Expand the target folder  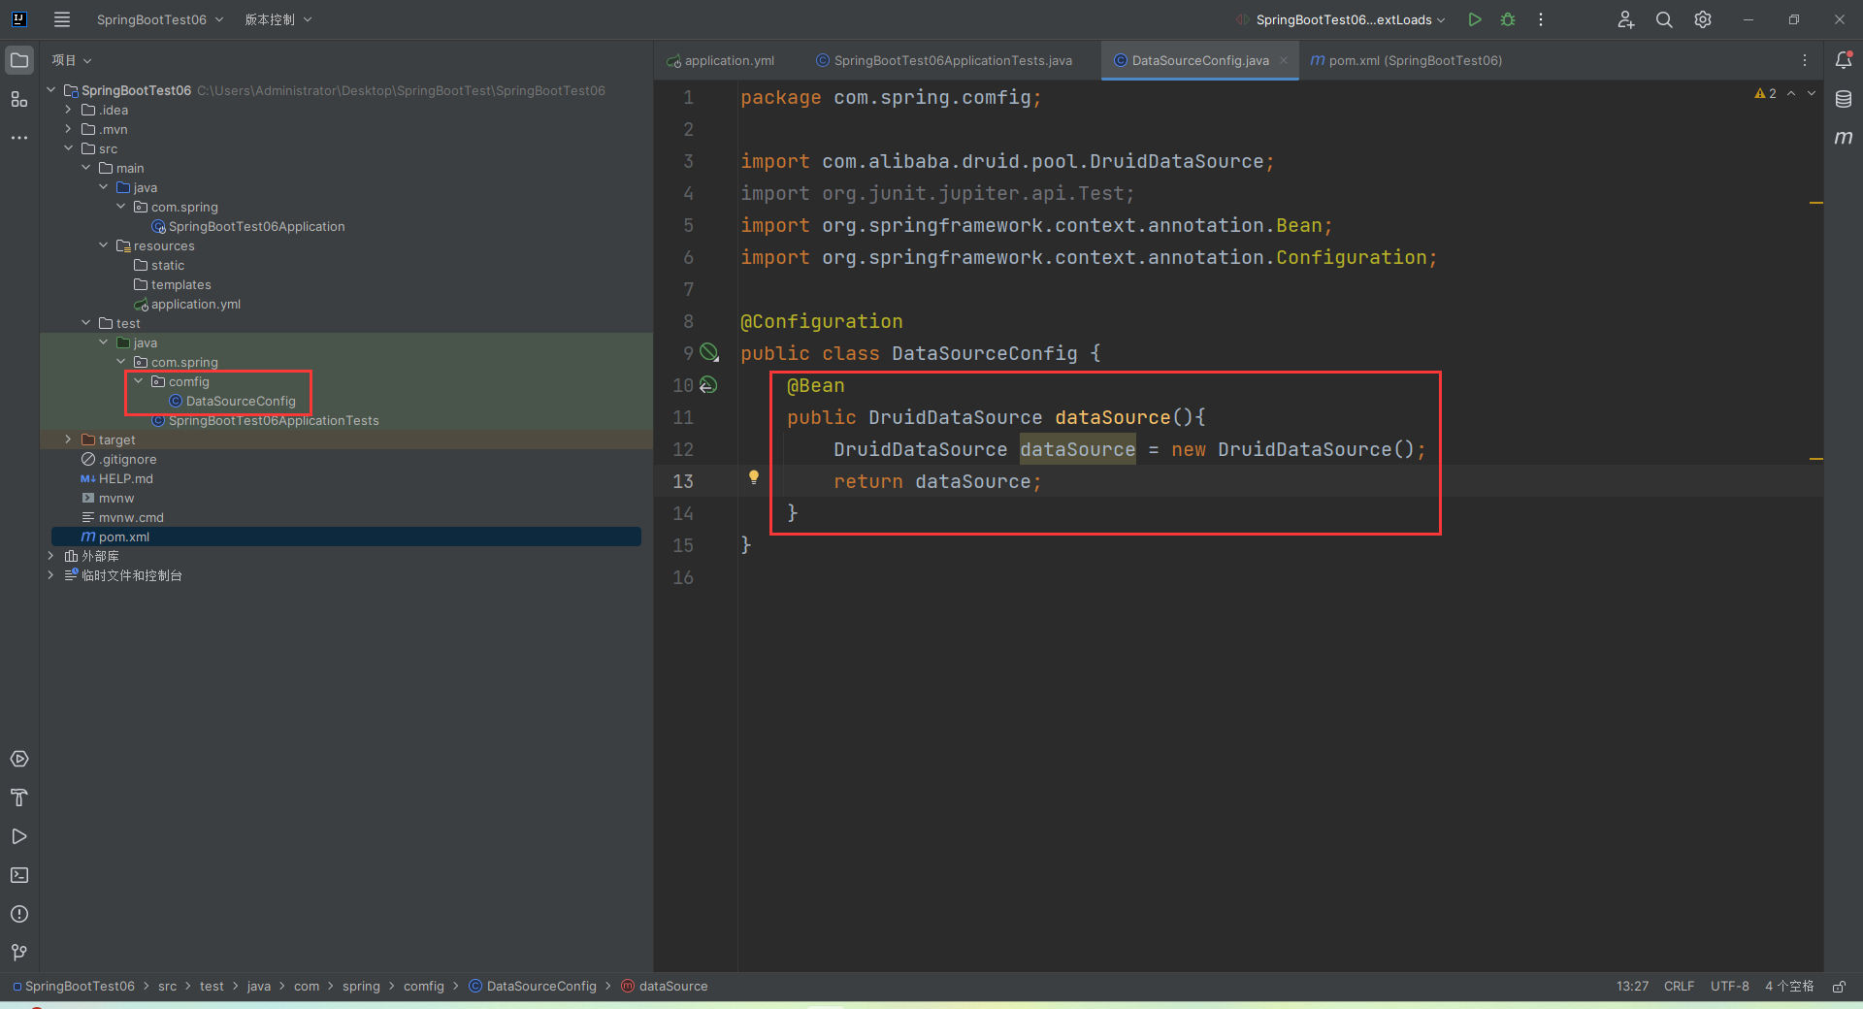click(x=68, y=439)
